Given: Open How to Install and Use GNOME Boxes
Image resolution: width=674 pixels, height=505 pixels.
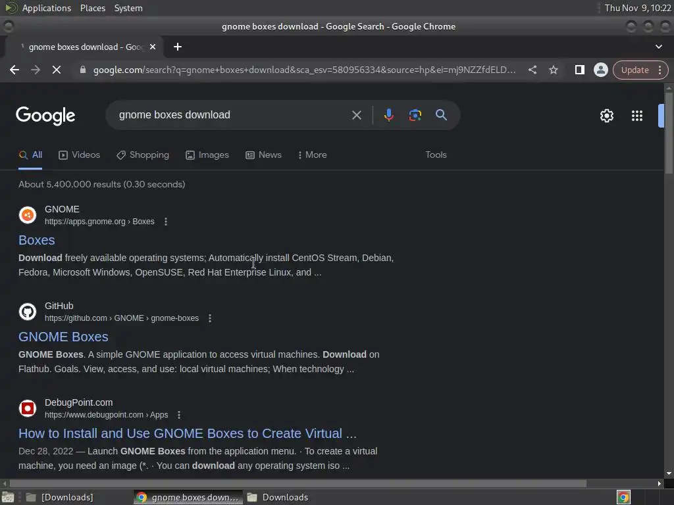Looking at the screenshot, I should pyautogui.click(x=188, y=433).
